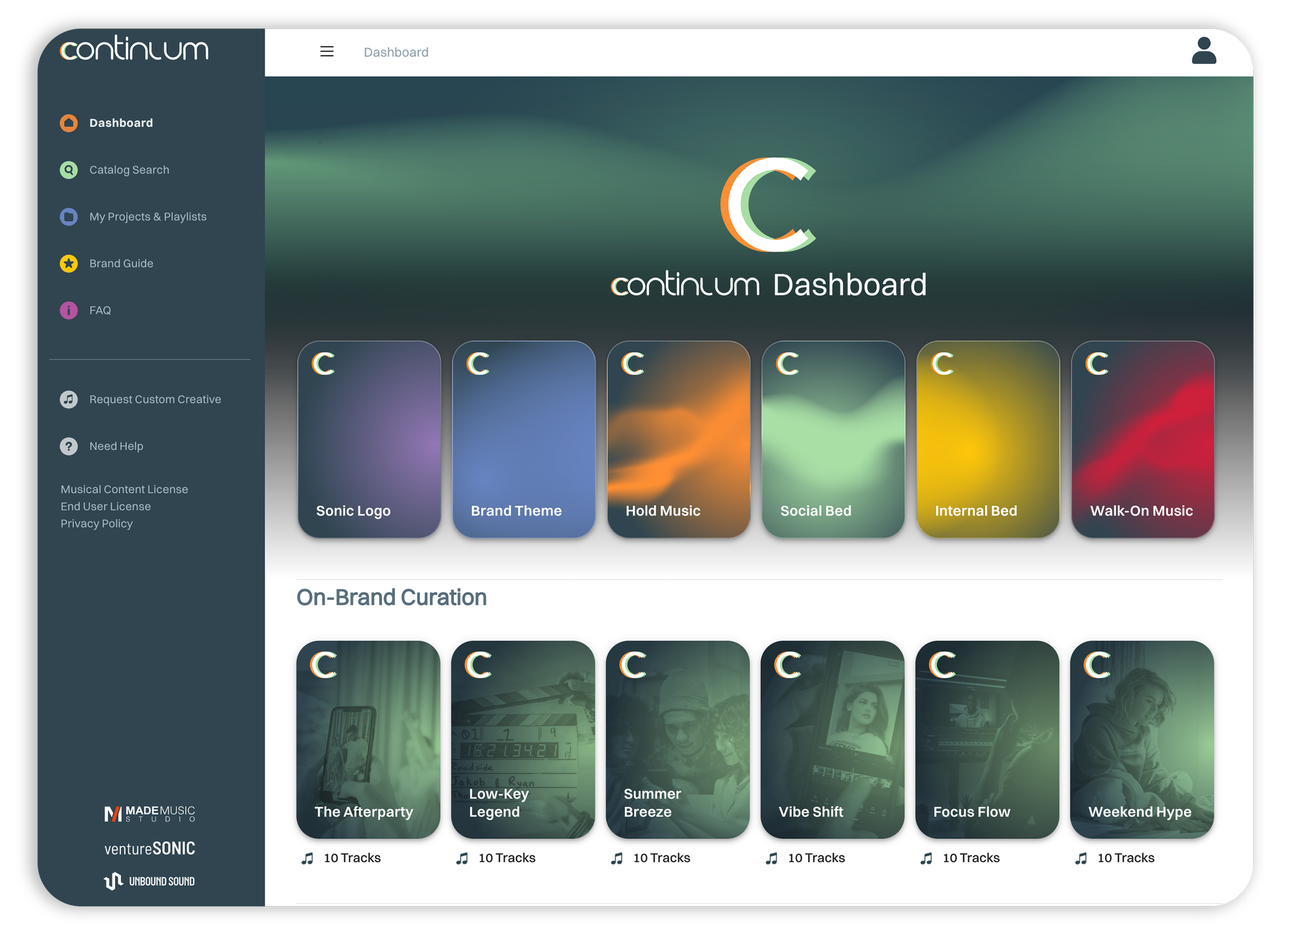The width and height of the screenshot is (1291, 935).
Task: Open the Dashboard breadcrumb at the top
Action: click(x=396, y=52)
